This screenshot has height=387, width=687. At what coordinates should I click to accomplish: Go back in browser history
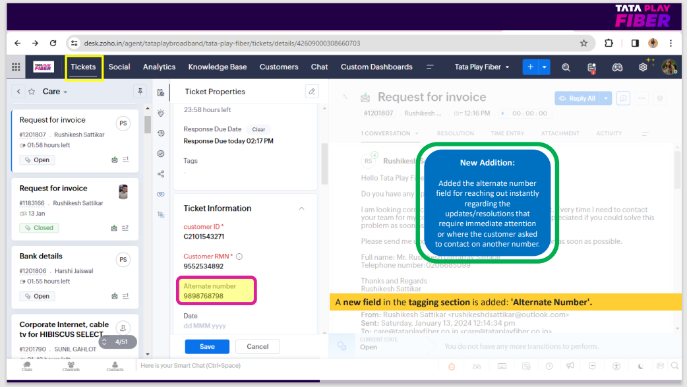(18, 43)
